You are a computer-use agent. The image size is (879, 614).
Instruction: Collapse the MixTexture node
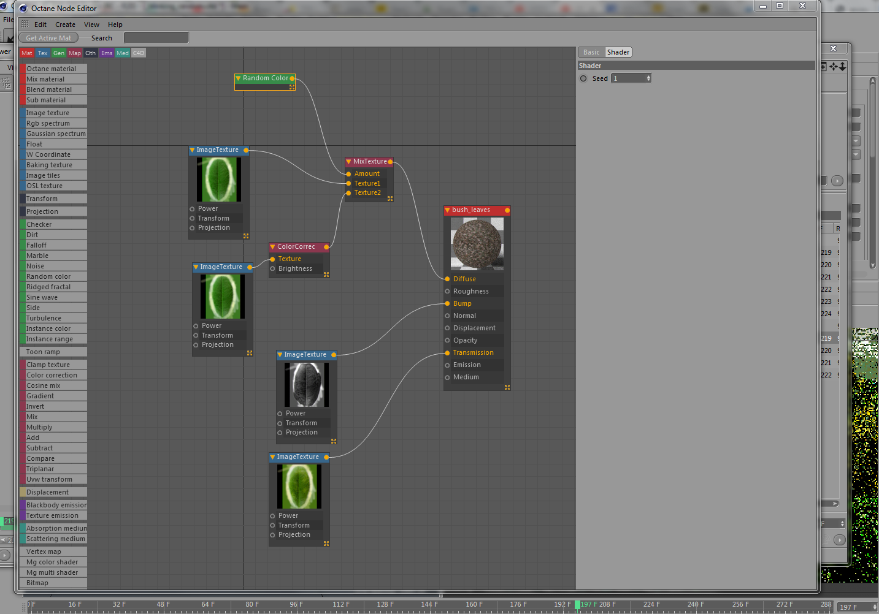pyautogui.click(x=348, y=162)
